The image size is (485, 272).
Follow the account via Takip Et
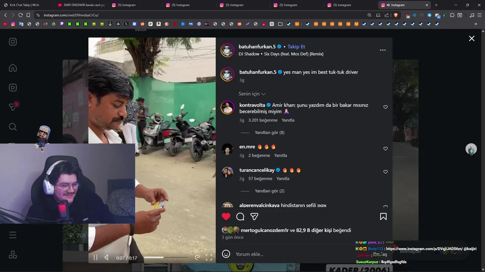point(296,46)
